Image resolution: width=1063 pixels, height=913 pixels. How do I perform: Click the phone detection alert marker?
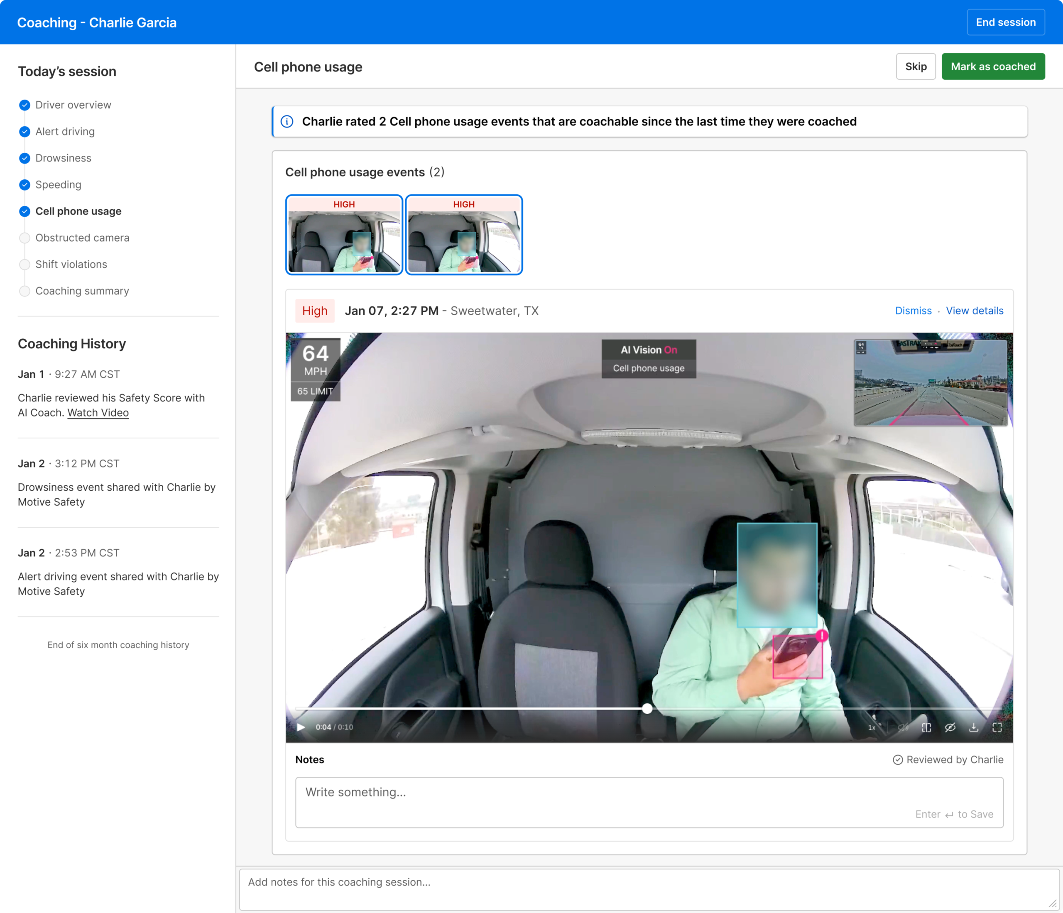[821, 636]
